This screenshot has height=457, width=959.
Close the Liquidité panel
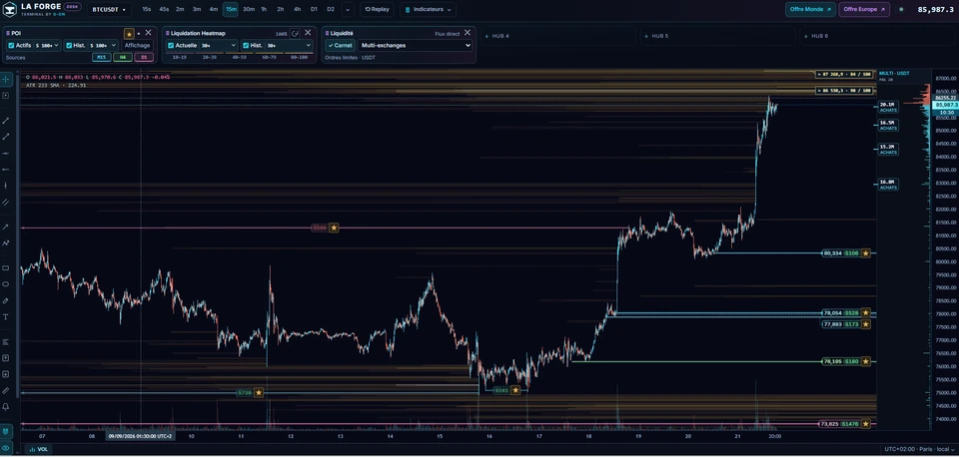click(x=468, y=33)
